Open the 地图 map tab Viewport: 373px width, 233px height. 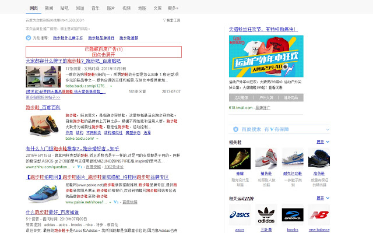142,8
